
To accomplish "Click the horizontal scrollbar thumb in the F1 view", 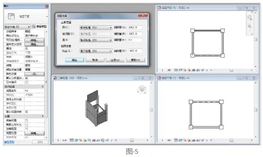I will coord(231,140).
